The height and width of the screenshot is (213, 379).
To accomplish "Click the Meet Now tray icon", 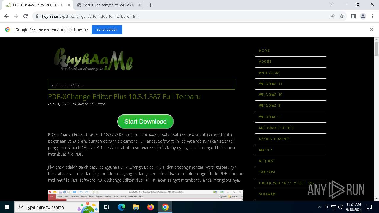I will [327, 207].
